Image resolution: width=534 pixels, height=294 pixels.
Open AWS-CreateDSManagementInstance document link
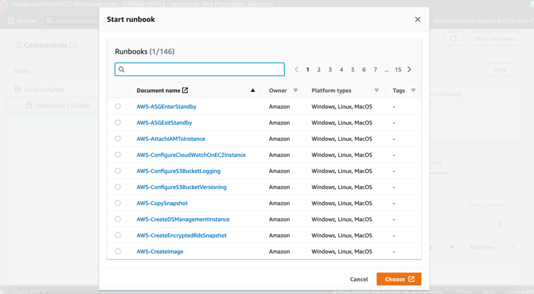183,219
